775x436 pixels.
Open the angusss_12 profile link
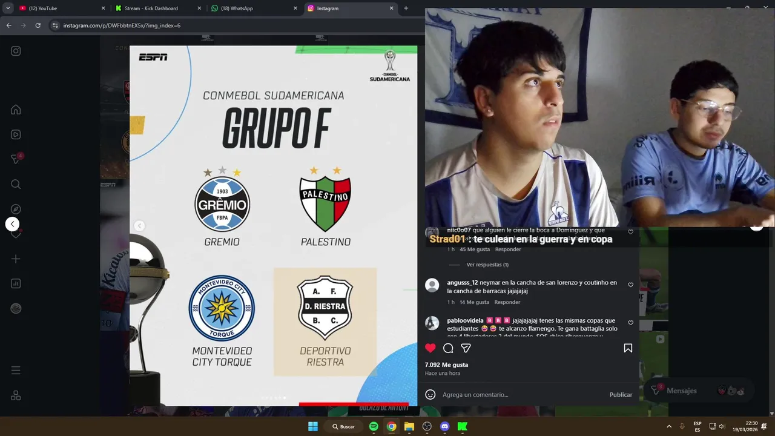coord(463,283)
